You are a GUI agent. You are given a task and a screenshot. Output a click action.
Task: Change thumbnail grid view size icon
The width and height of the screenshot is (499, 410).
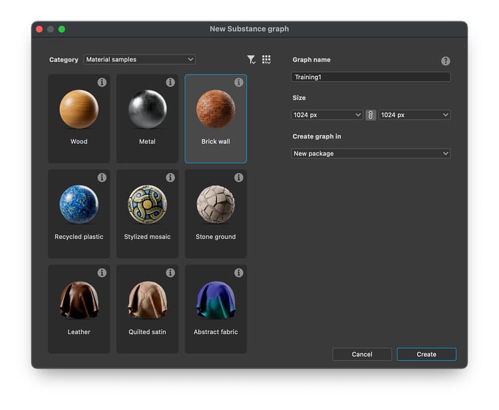point(266,59)
